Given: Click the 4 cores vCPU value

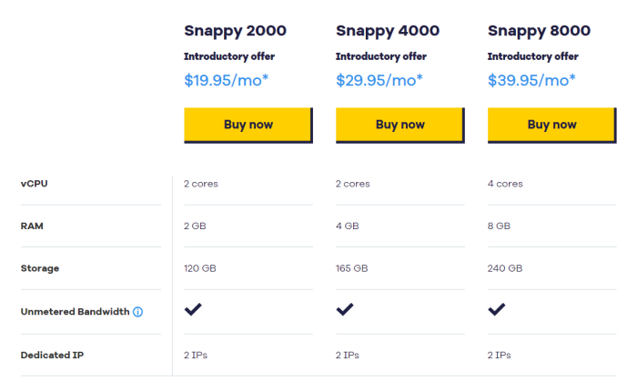Looking at the screenshot, I should pyautogui.click(x=505, y=184).
